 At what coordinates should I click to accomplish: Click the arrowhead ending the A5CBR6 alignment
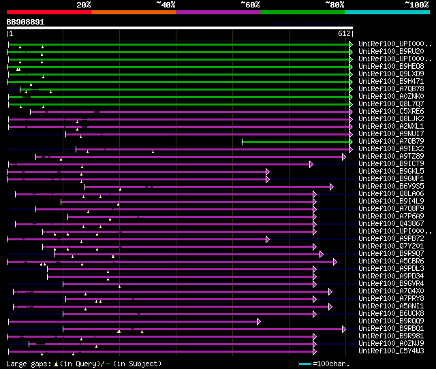pos(335,261)
